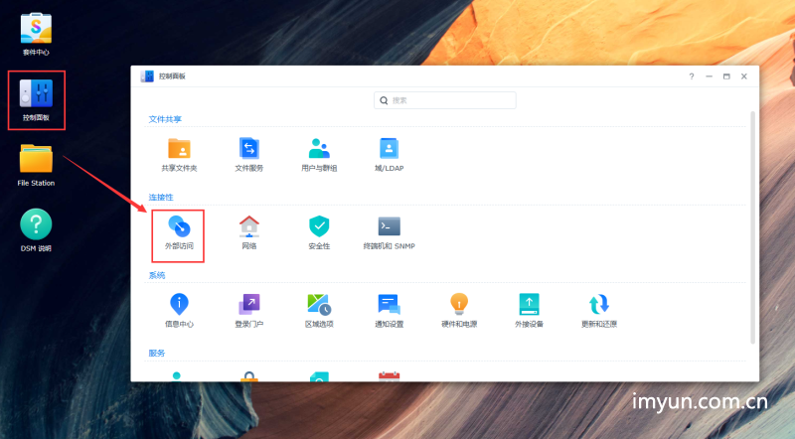Open 登录门户 settings
The height and width of the screenshot is (439, 795).
click(x=249, y=311)
